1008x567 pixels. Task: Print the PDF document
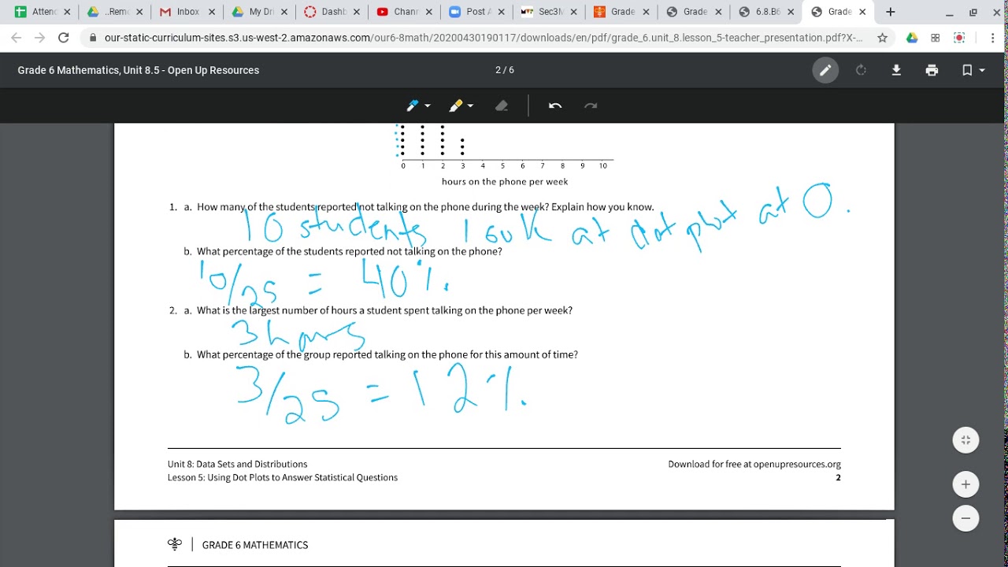click(x=932, y=70)
